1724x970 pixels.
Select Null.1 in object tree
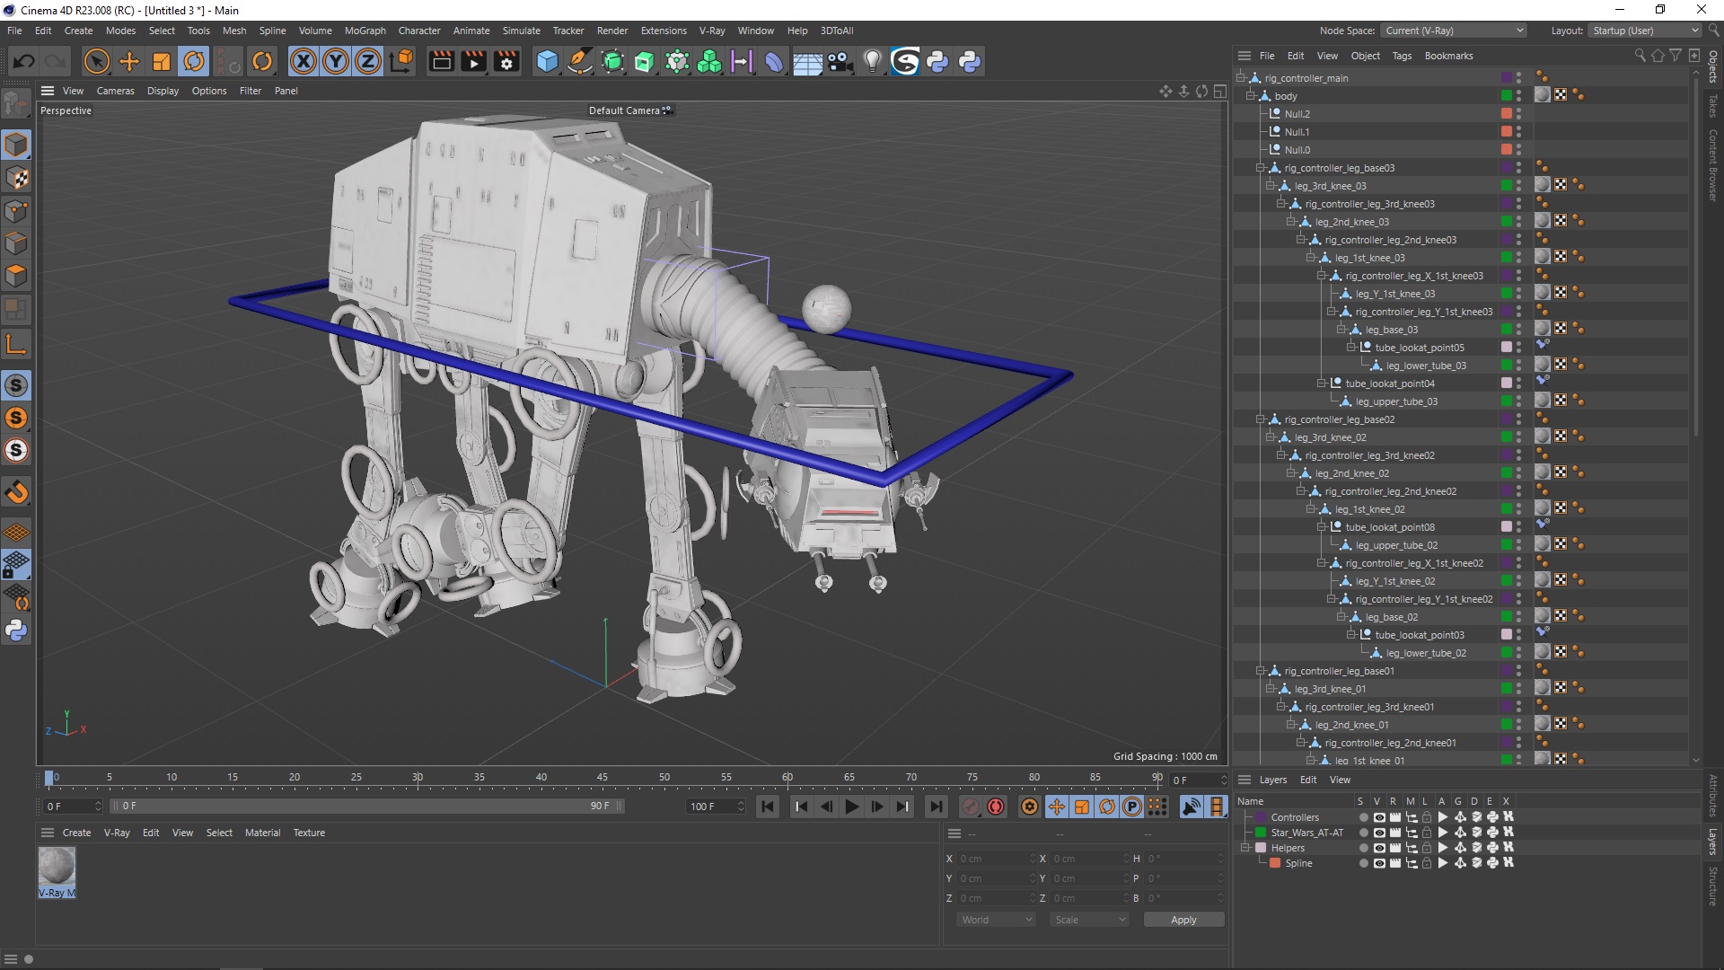(x=1297, y=132)
